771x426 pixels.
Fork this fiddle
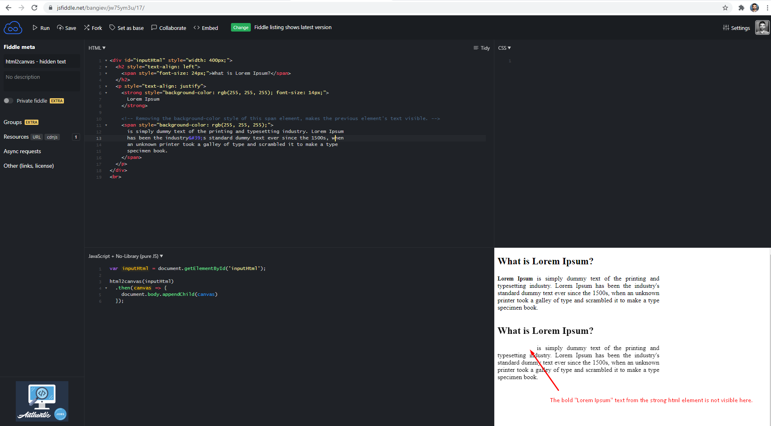93,28
